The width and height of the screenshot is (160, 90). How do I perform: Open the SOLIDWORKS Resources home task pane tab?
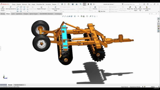coord(158,19)
